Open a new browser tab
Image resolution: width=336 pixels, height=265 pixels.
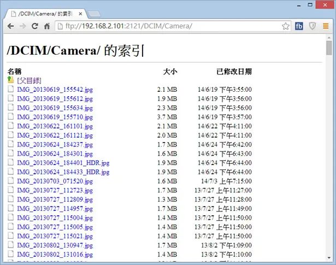pyautogui.click(x=94, y=14)
